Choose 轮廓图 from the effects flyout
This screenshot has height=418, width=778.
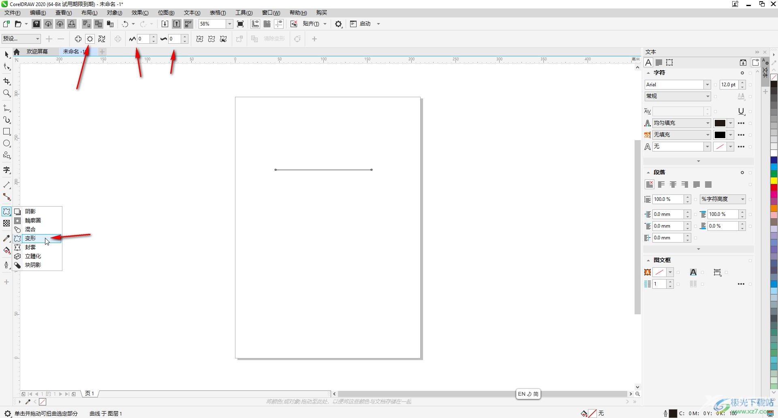click(37, 220)
